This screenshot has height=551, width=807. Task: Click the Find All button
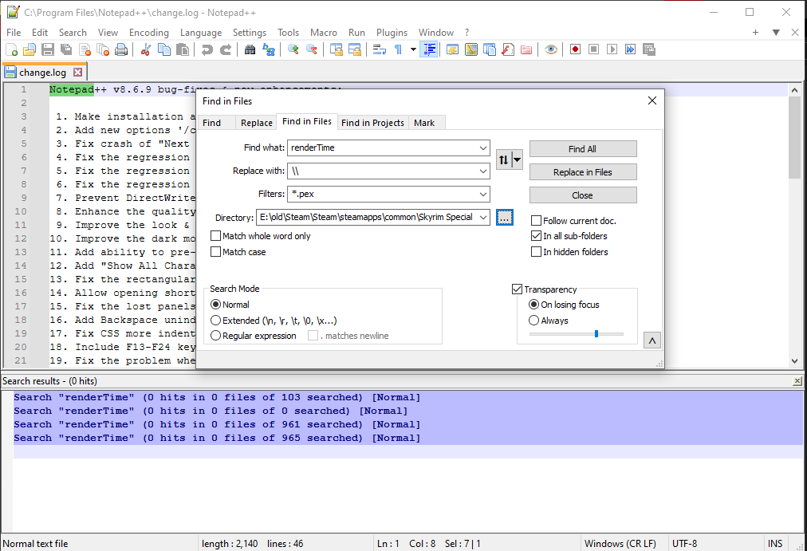(583, 148)
